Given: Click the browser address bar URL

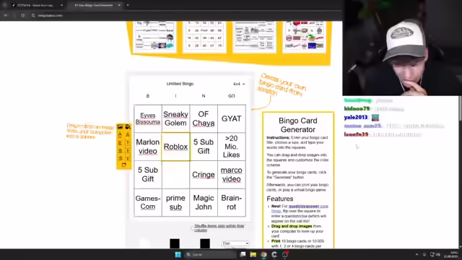Looking at the screenshot, I should click(50, 15).
